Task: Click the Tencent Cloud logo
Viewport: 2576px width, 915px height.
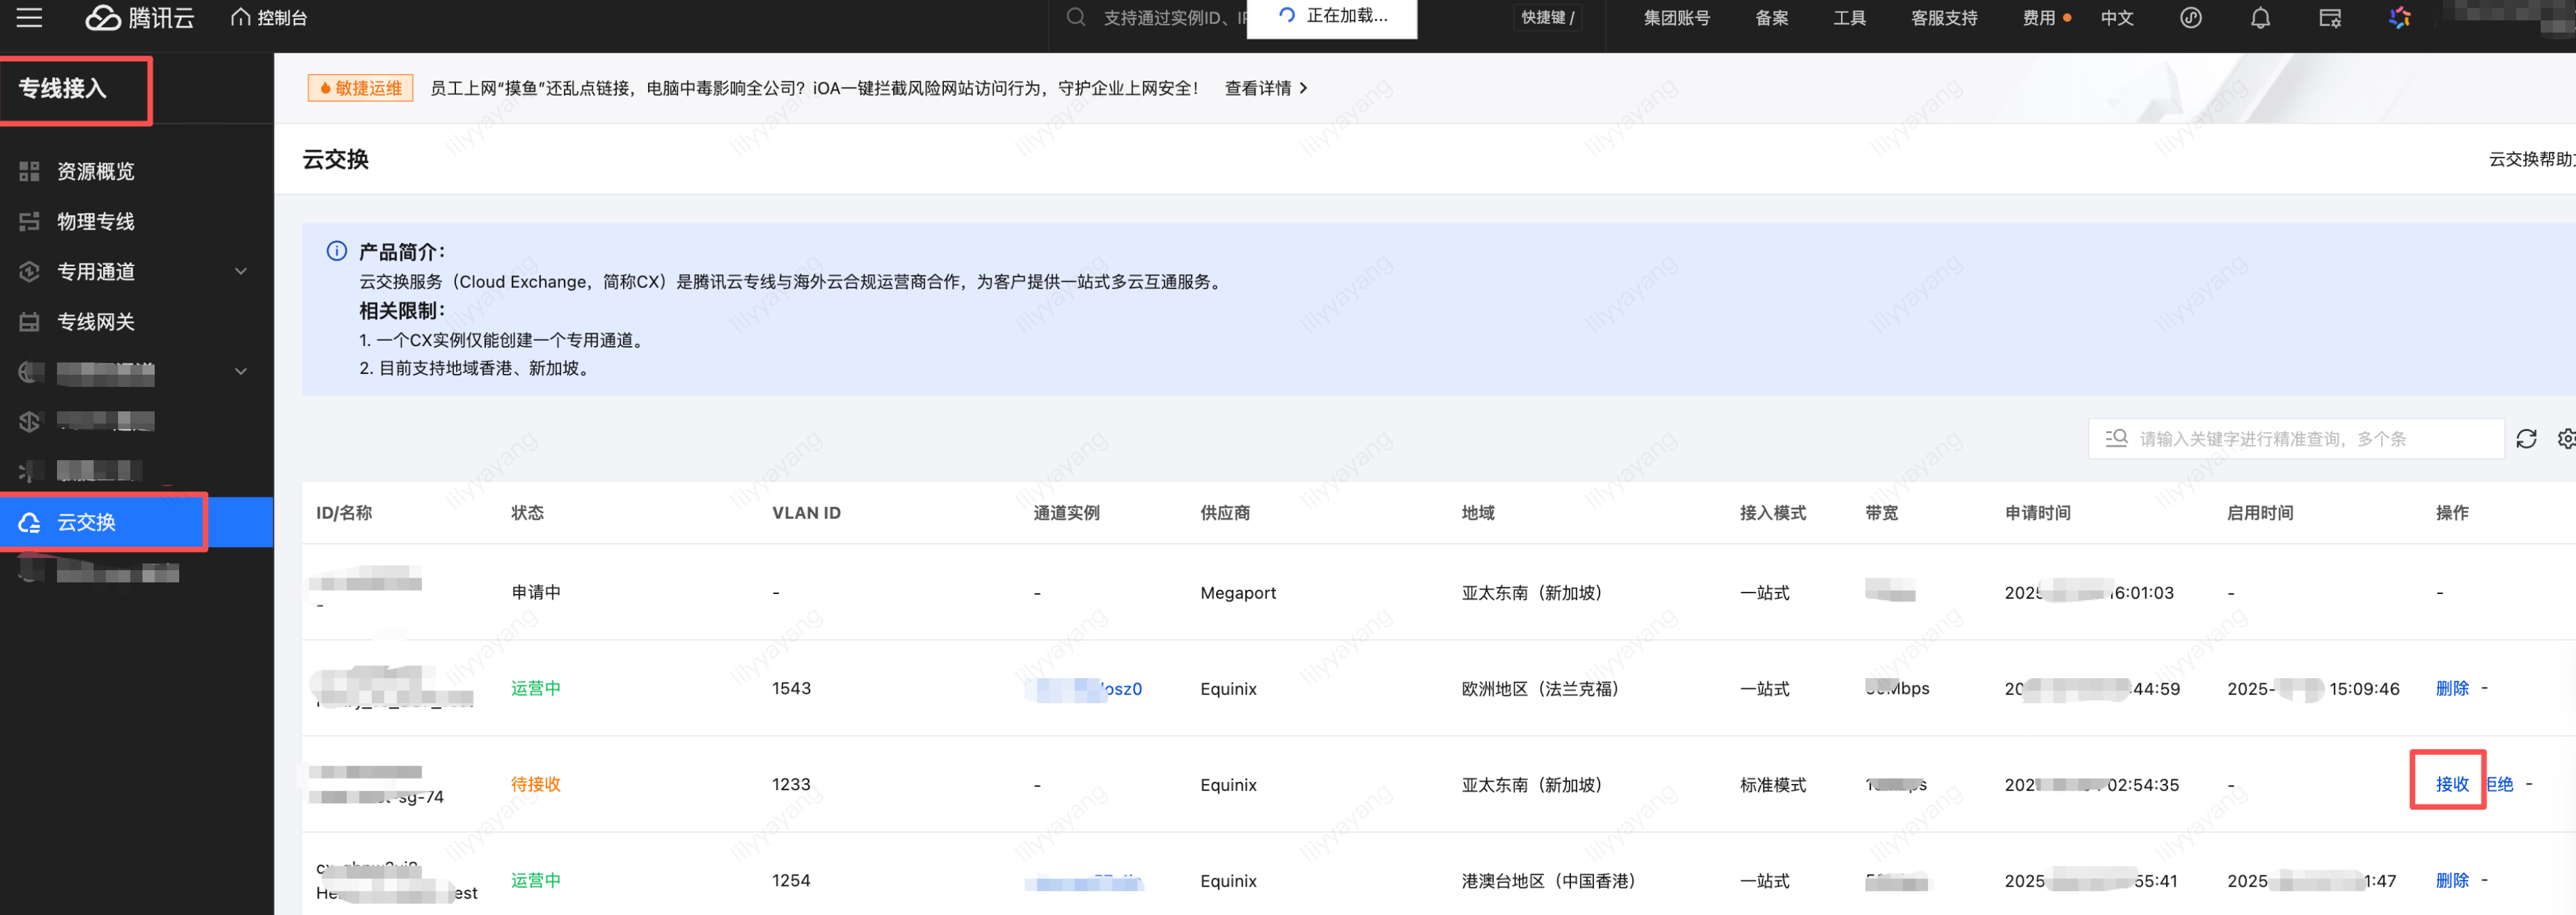Action: tap(139, 18)
